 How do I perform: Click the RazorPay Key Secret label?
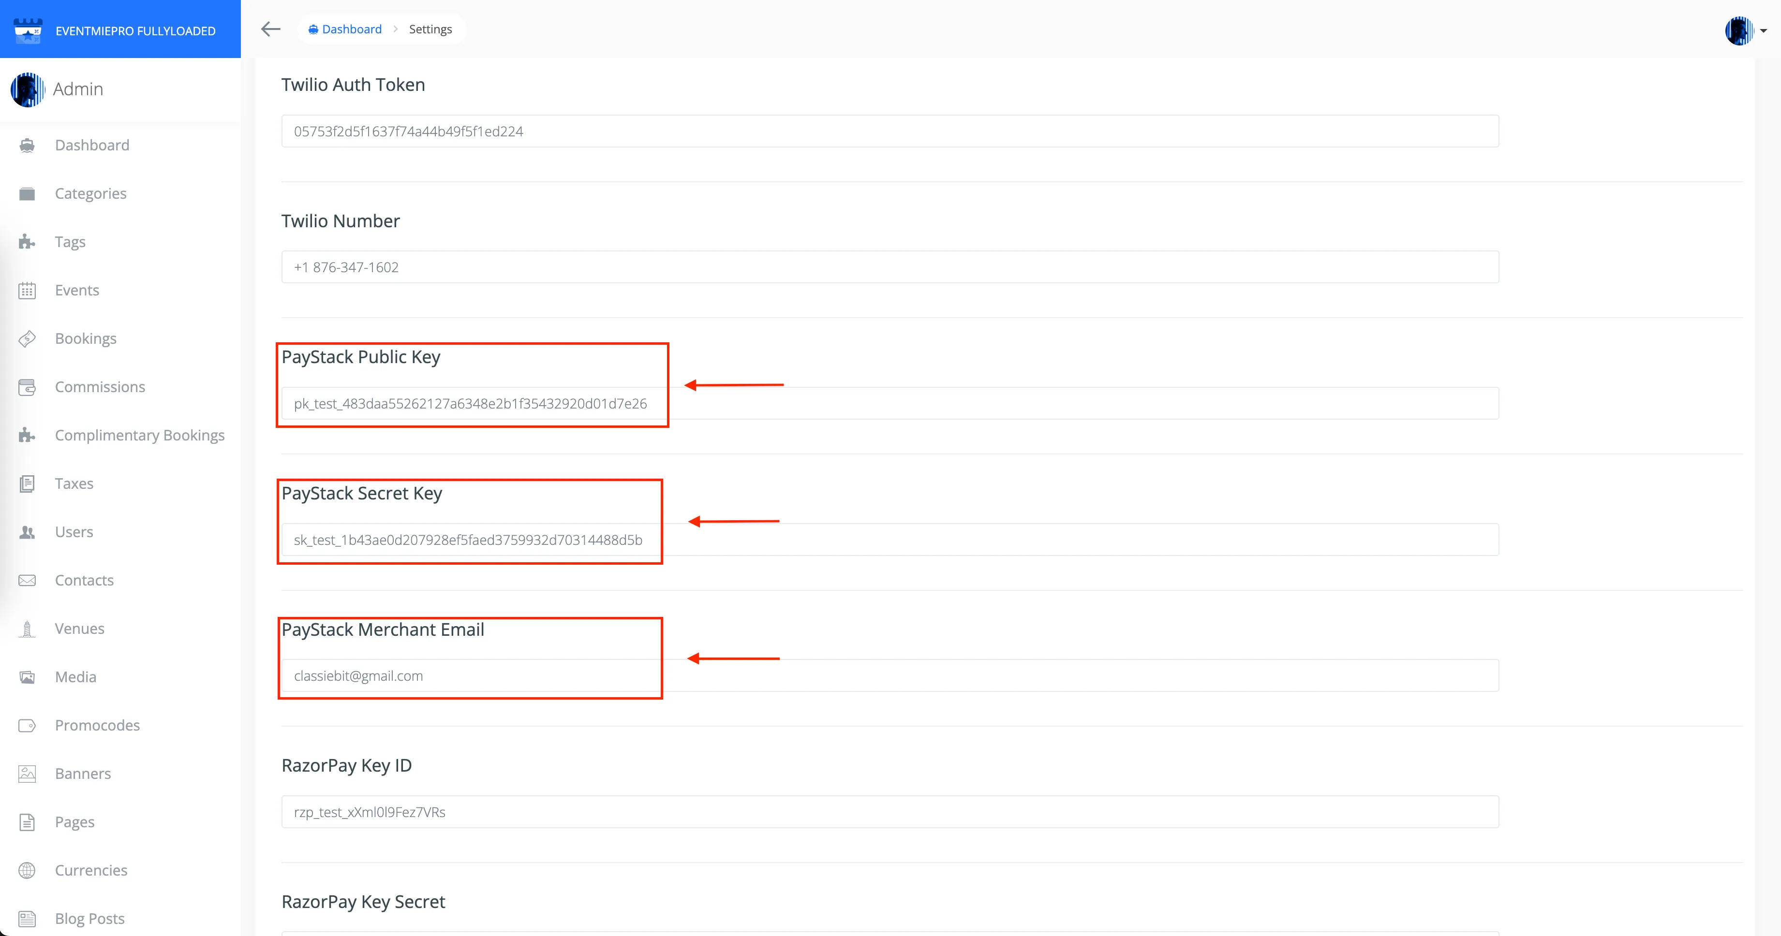[x=363, y=902]
